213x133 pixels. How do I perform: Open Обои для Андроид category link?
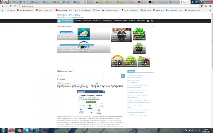click(x=133, y=97)
